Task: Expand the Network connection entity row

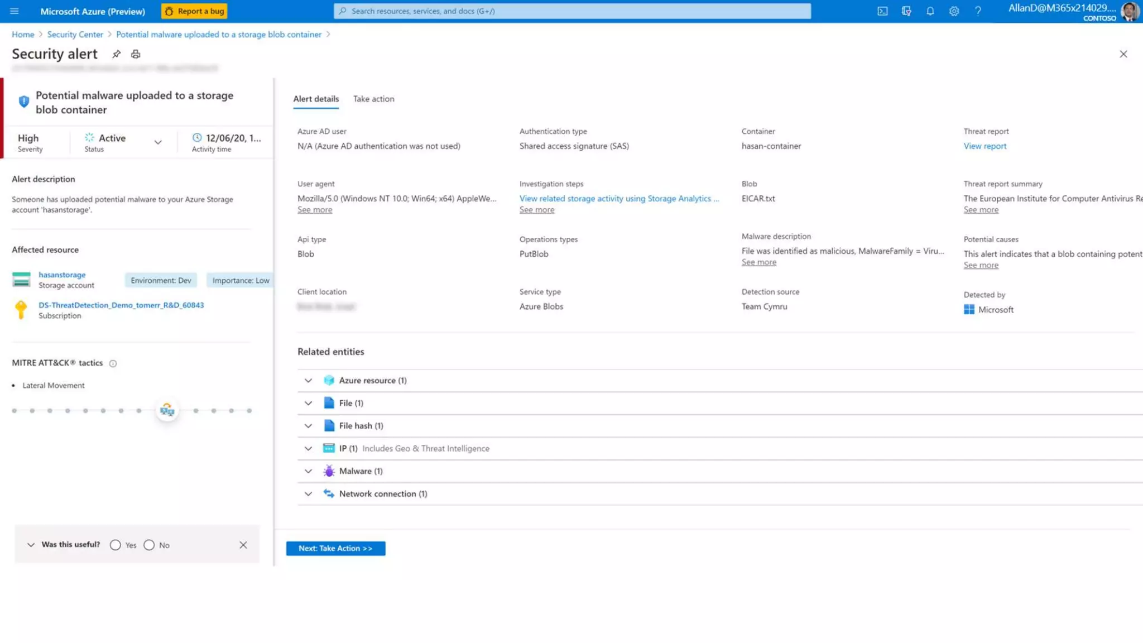Action: pyautogui.click(x=308, y=494)
